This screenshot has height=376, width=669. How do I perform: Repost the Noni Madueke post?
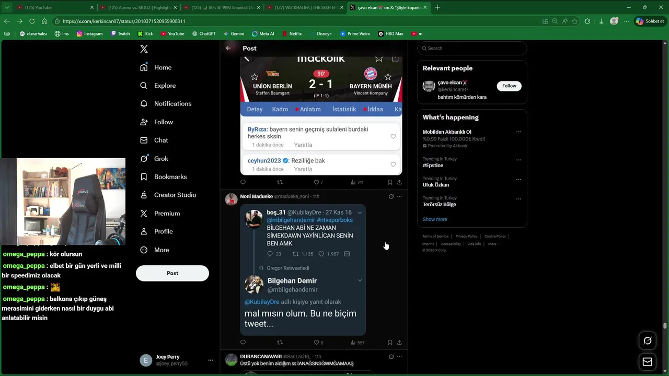point(280,343)
